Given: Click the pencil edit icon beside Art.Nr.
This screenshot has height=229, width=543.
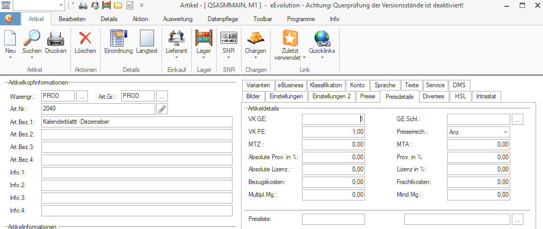Looking at the screenshot, I should (163, 108).
